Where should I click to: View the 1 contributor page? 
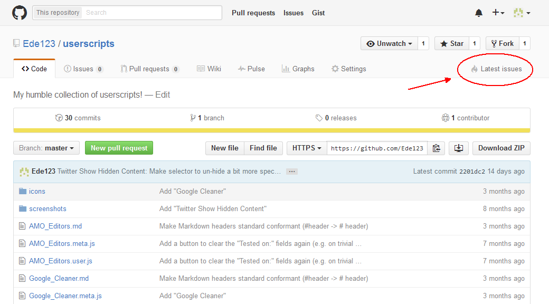(465, 118)
